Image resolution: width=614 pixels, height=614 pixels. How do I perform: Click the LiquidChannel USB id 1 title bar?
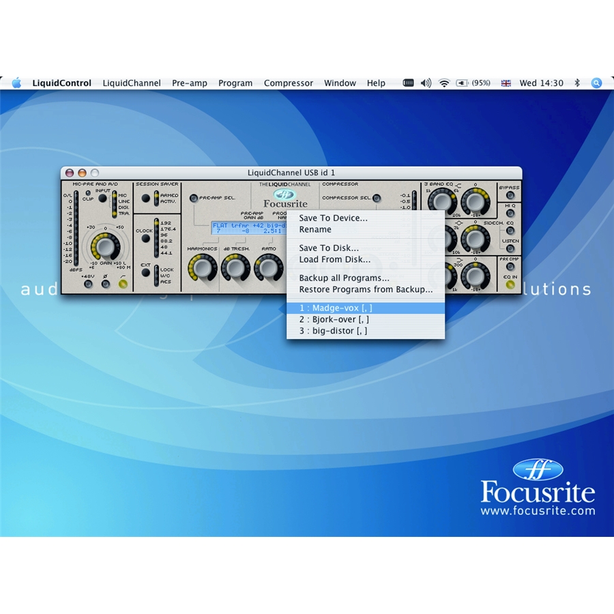coord(291,173)
